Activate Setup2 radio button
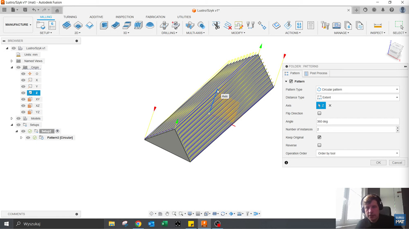The height and width of the screenshot is (229, 409). click(x=57, y=131)
